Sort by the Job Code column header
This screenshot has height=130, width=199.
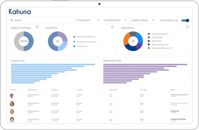[x=143, y=90]
